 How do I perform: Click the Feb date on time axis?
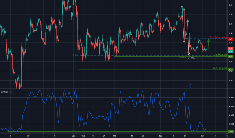click(x=161, y=136)
